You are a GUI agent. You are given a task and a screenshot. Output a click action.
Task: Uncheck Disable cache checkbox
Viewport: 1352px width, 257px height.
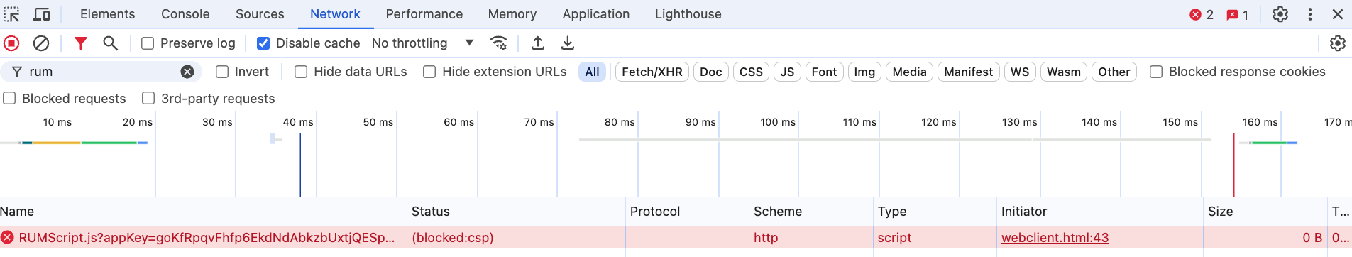[x=263, y=43]
